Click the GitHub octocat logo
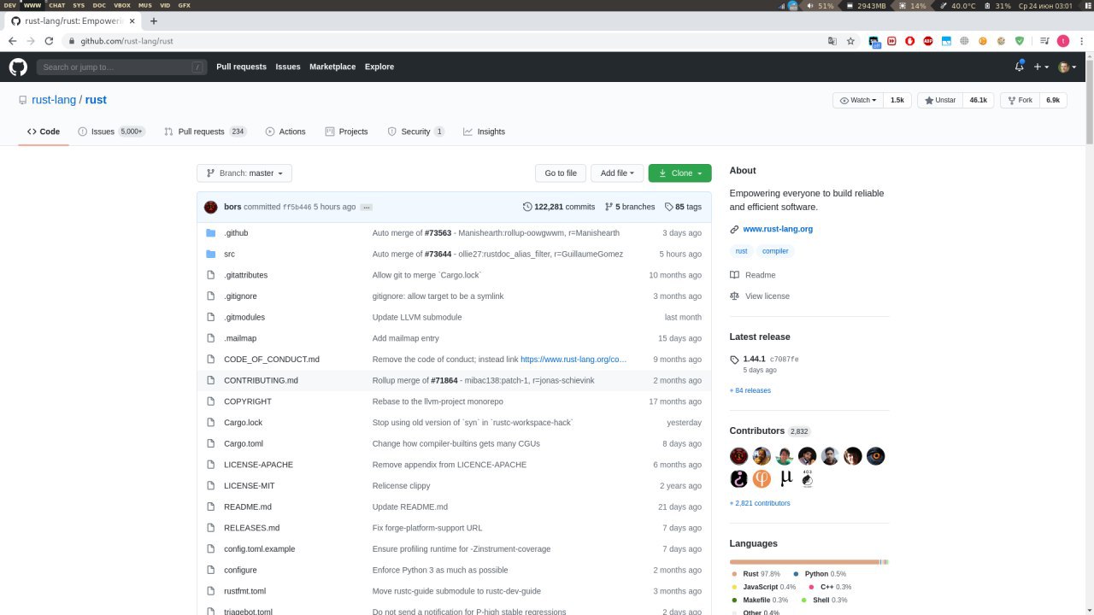The image size is (1094, 615). (x=18, y=67)
